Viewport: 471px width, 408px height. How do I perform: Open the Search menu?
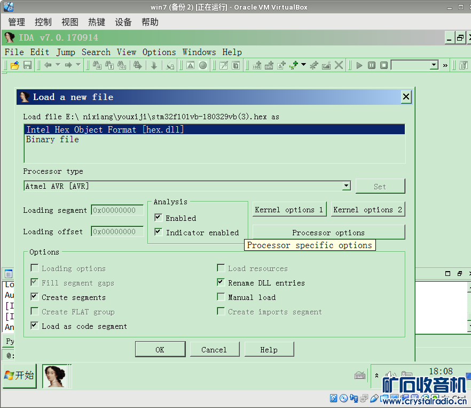point(96,52)
